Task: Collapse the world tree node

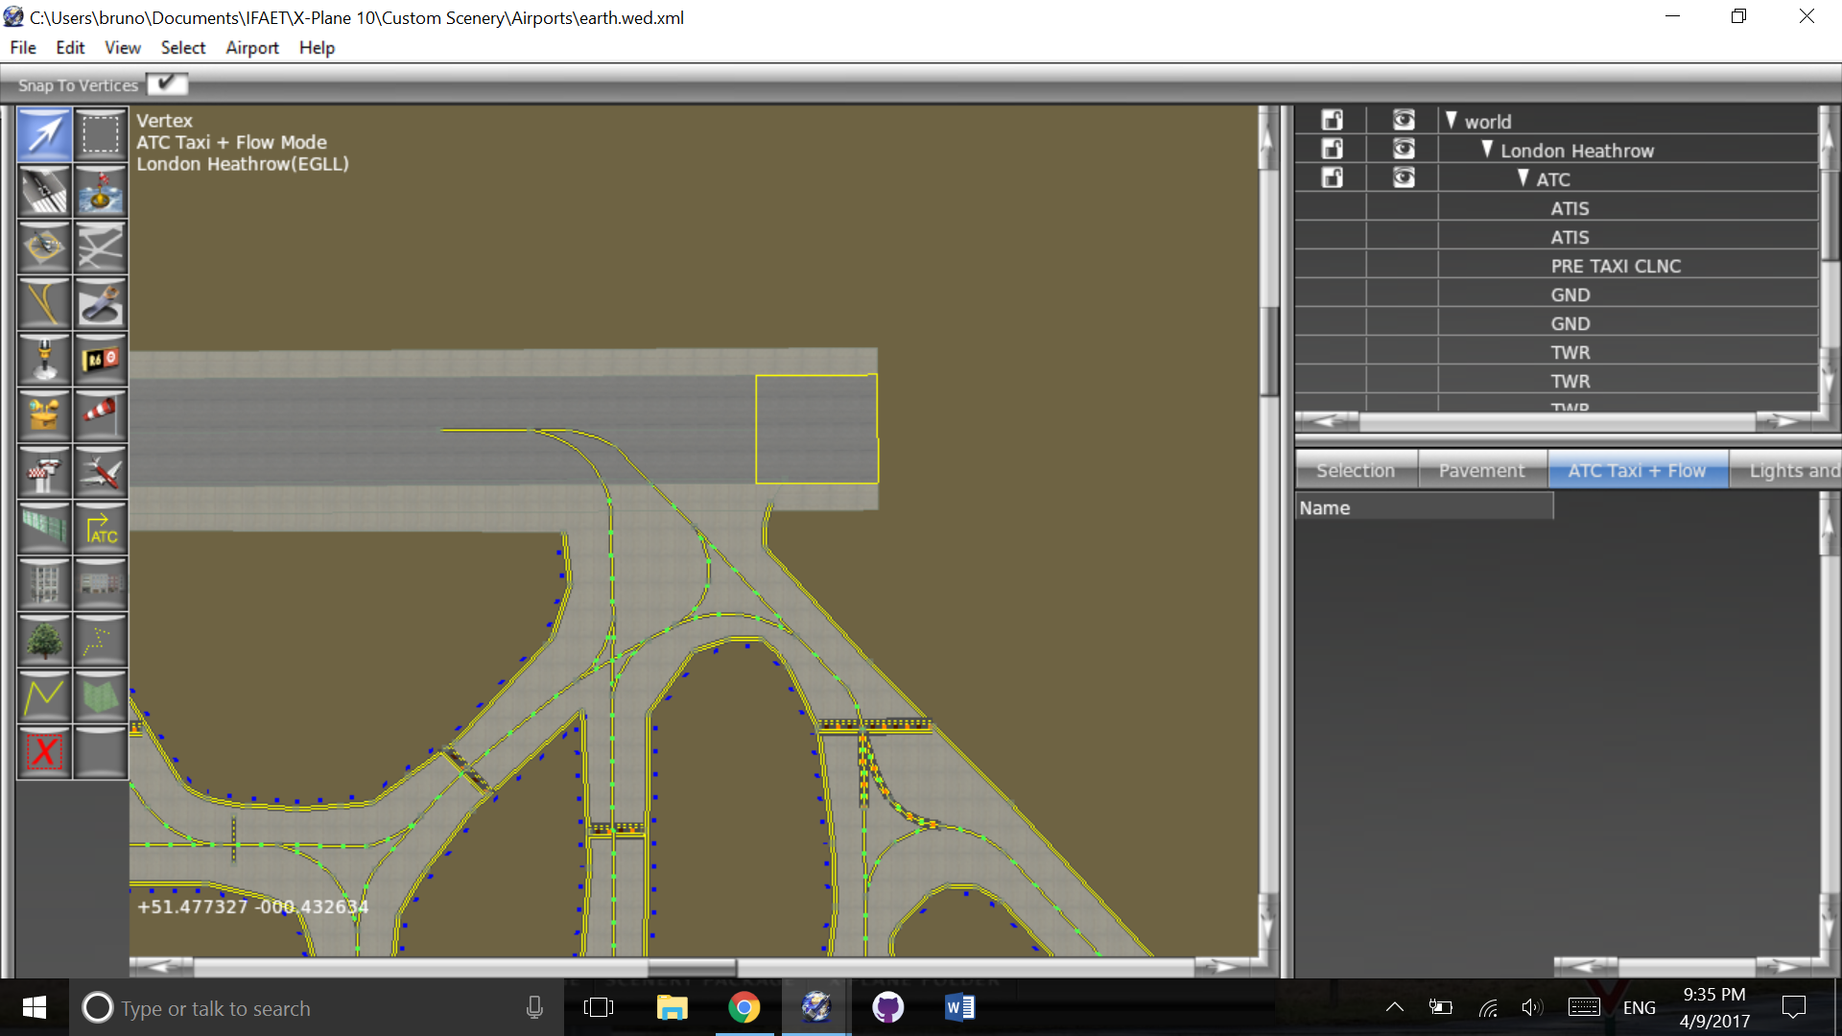Action: click(1452, 121)
